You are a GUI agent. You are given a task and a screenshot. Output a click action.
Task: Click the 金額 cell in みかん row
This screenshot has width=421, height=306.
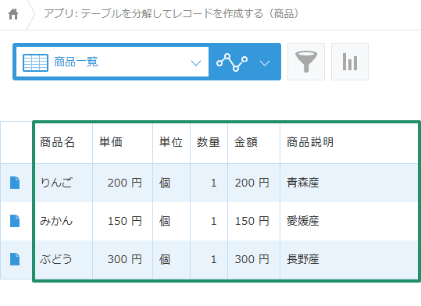(x=254, y=221)
